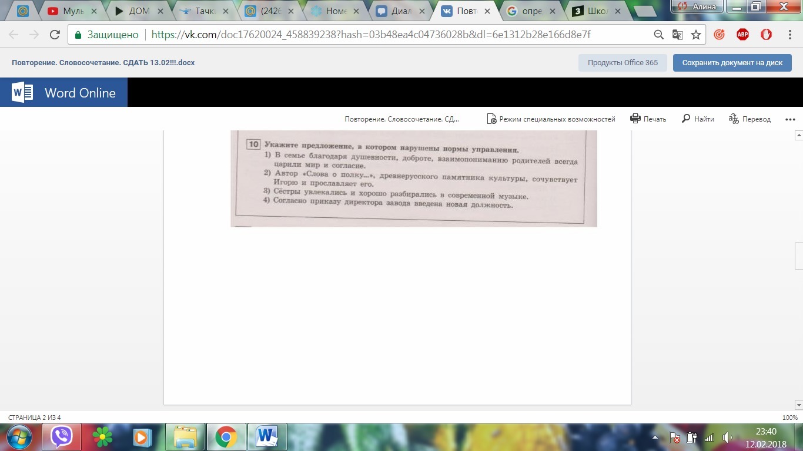This screenshot has width=803, height=451.
Task: Close the 'Диал' browser tab
Action: pos(423,11)
